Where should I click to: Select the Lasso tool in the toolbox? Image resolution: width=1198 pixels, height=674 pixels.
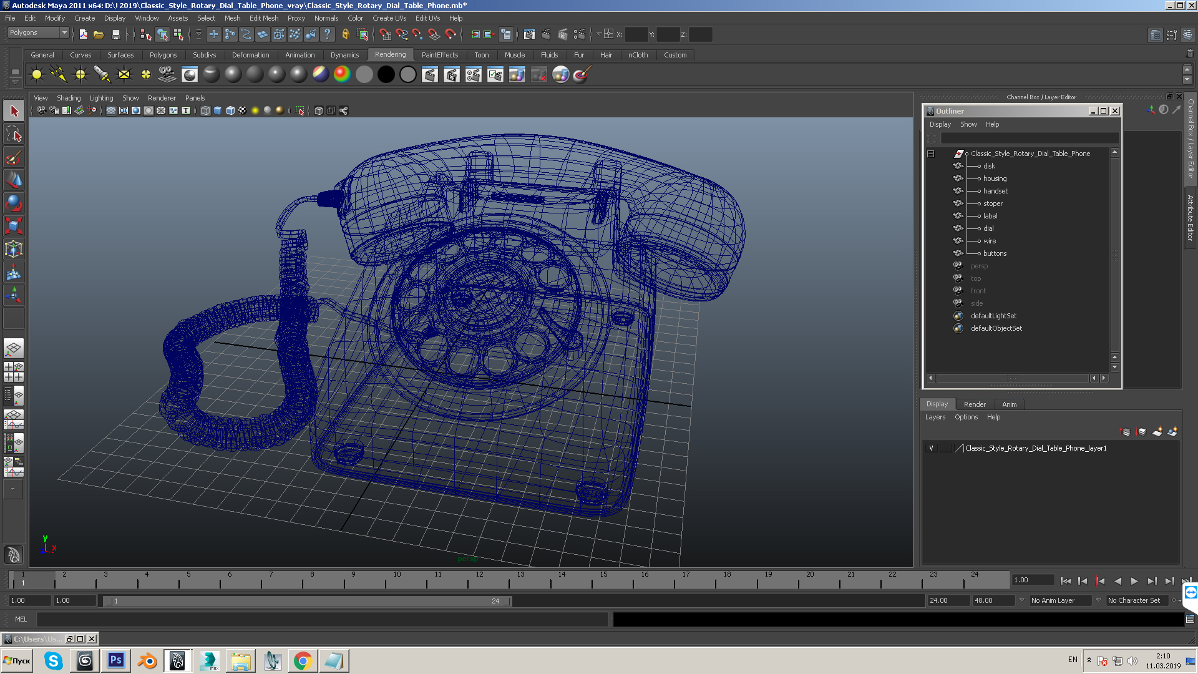14,134
